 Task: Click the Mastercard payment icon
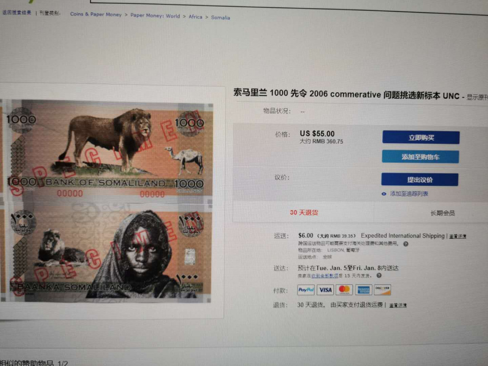(344, 290)
